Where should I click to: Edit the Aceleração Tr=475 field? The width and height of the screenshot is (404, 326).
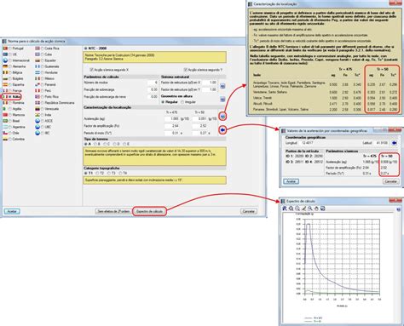pyautogui.click(x=172, y=119)
